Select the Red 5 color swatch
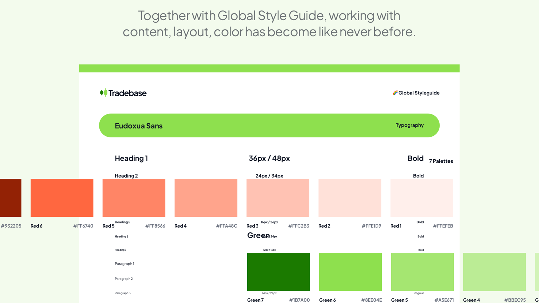Image resolution: width=539 pixels, height=303 pixels. point(134,198)
